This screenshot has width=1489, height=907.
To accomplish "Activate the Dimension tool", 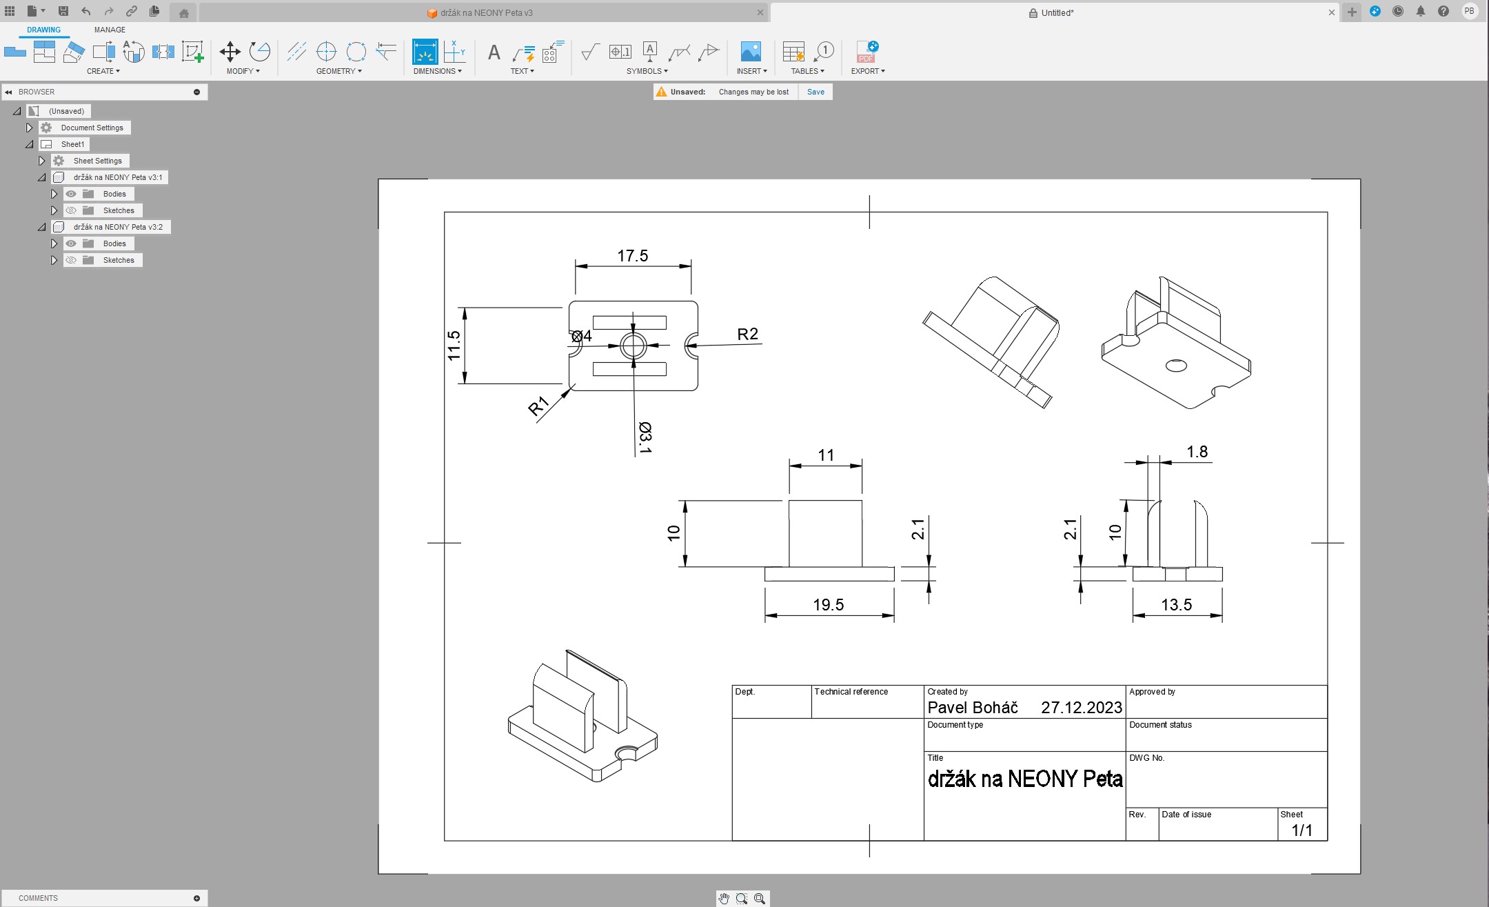I will tap(425, 52).
